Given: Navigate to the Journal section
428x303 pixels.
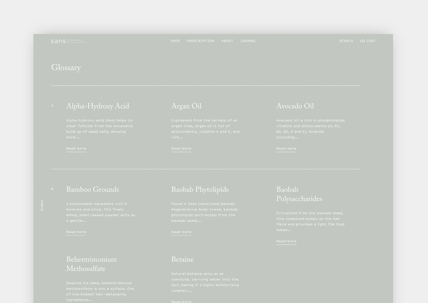Looking at the screenshot, I should click(248, 41).
